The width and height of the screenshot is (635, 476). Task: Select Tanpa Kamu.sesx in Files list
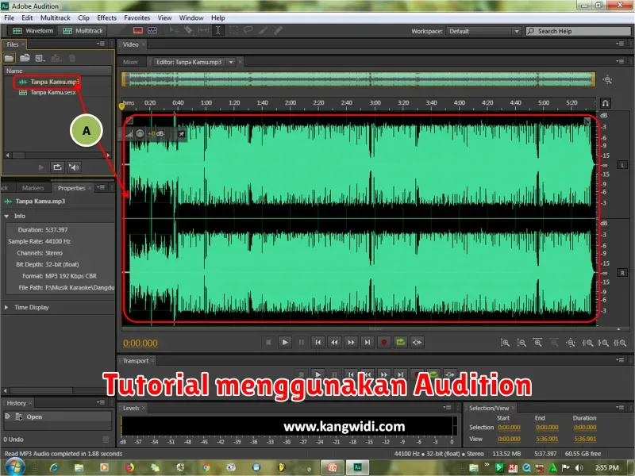(52, 92)
